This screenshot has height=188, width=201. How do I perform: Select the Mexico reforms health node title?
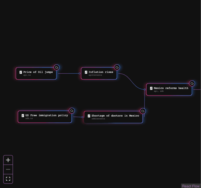coord(171,88)
